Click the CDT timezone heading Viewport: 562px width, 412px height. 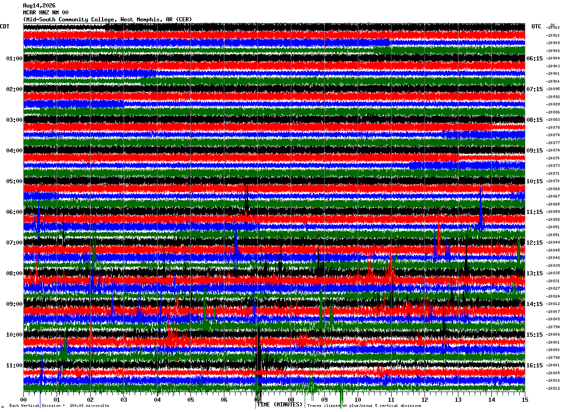(5, 27)
